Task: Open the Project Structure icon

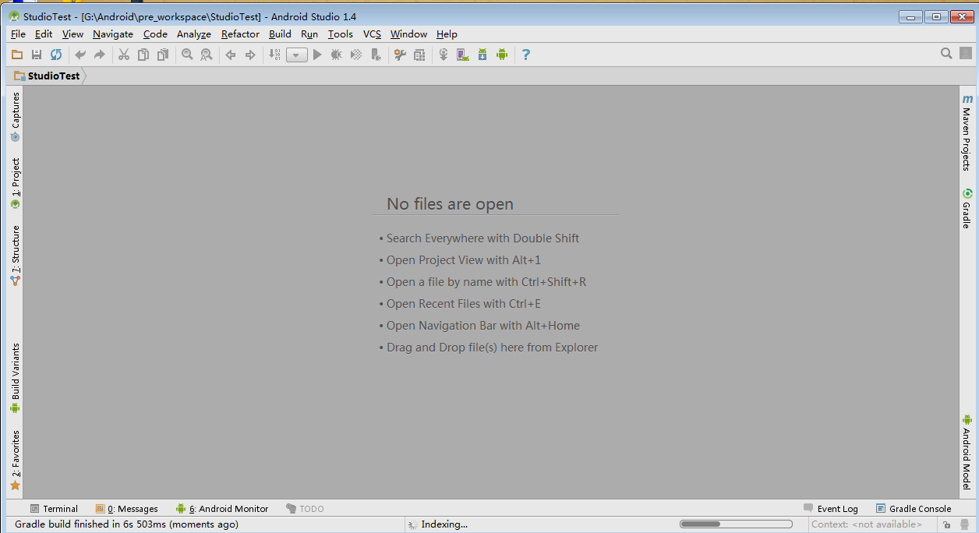Action: point(419,55)
